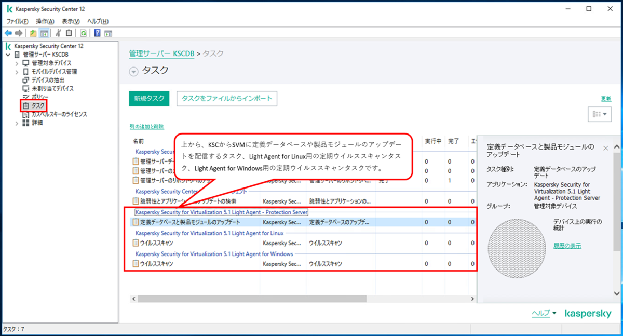Screen dimensions: 623x336
Task: Click the up one level folder icon
Action: click(x=33, y=33)
